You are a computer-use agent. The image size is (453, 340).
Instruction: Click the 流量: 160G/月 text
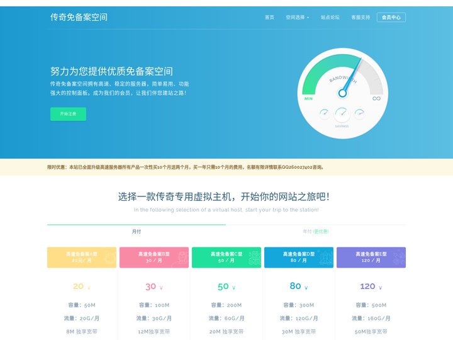pos(371,319)
